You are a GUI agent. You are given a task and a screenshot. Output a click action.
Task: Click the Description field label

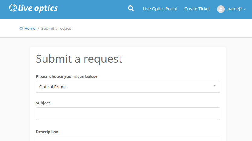tap(47, 132)
